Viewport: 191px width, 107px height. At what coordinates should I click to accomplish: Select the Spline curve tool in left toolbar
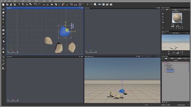pos(3,37)
